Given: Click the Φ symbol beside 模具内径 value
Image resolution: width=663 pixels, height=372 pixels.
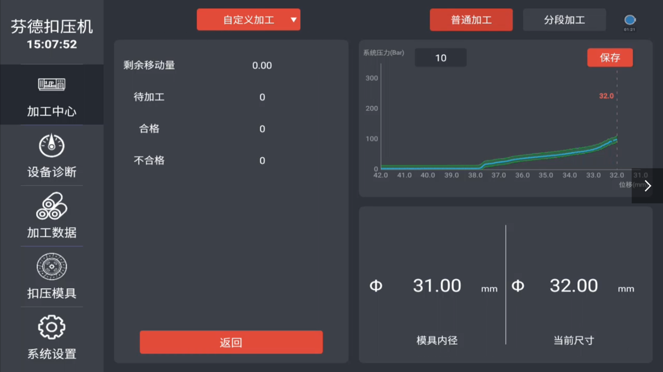Looking at the screenshot, I should (x=376, y=286).
